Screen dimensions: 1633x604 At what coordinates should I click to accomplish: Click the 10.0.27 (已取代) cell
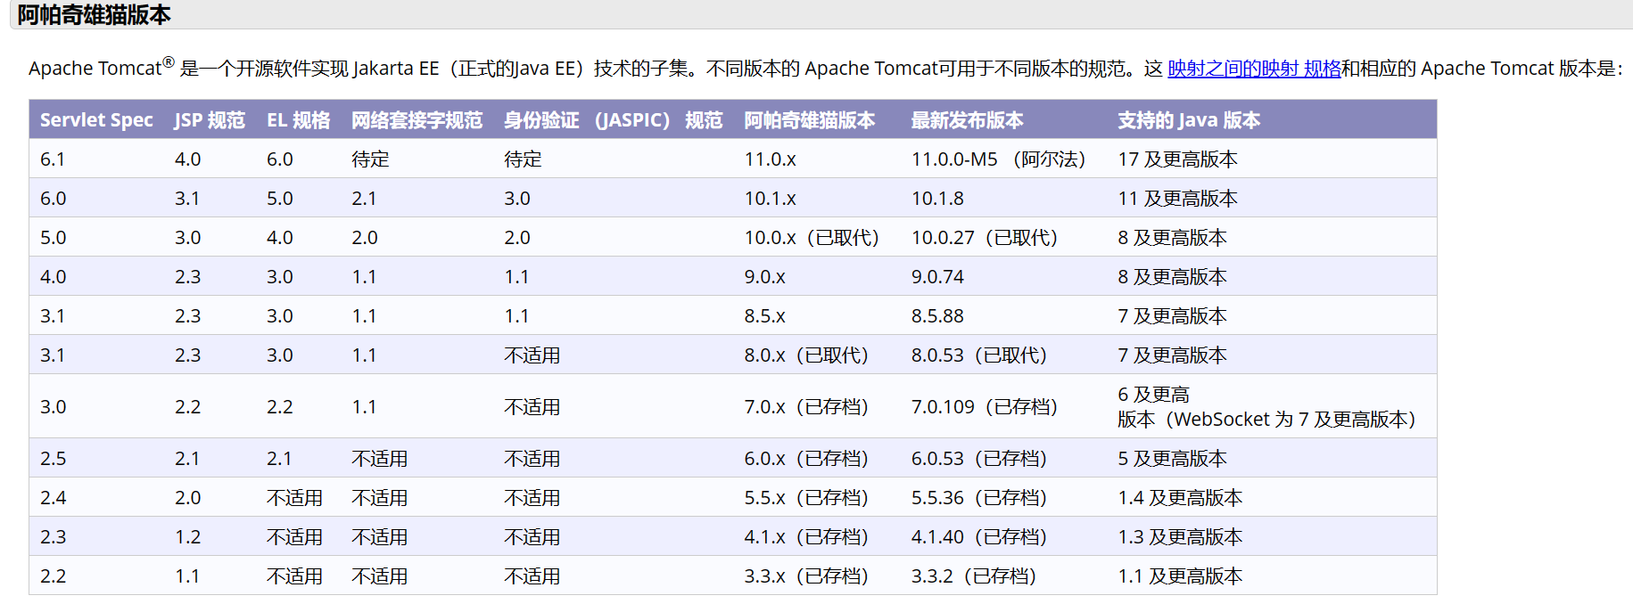(x=984, y=238)
